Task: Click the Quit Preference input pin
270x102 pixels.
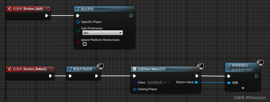Action: 78,31
